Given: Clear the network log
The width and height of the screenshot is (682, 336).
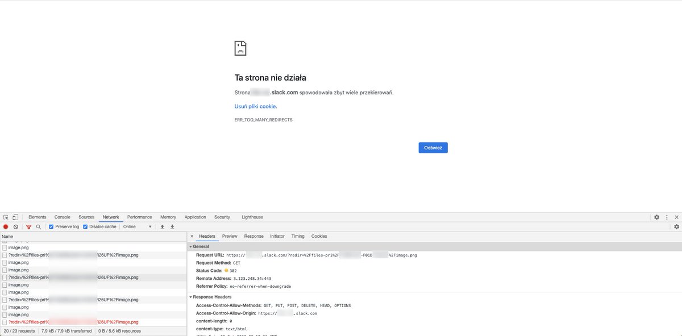Looking at the screenshot, I should coord(16,226).
